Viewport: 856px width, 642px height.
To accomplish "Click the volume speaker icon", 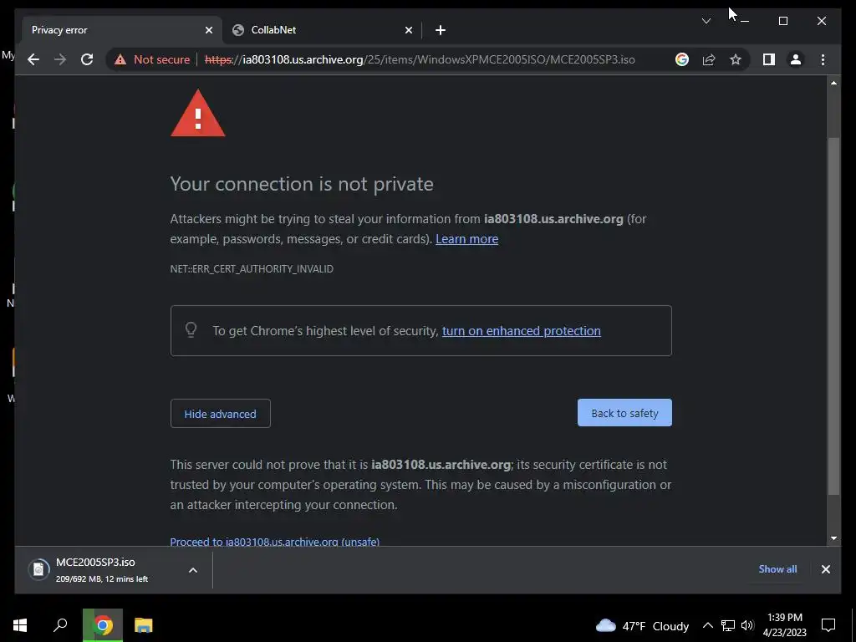I will (747, 625).
